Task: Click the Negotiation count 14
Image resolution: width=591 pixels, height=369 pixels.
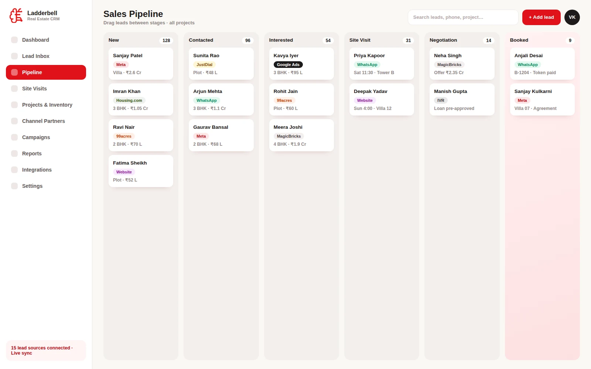Action: point(489,41)
